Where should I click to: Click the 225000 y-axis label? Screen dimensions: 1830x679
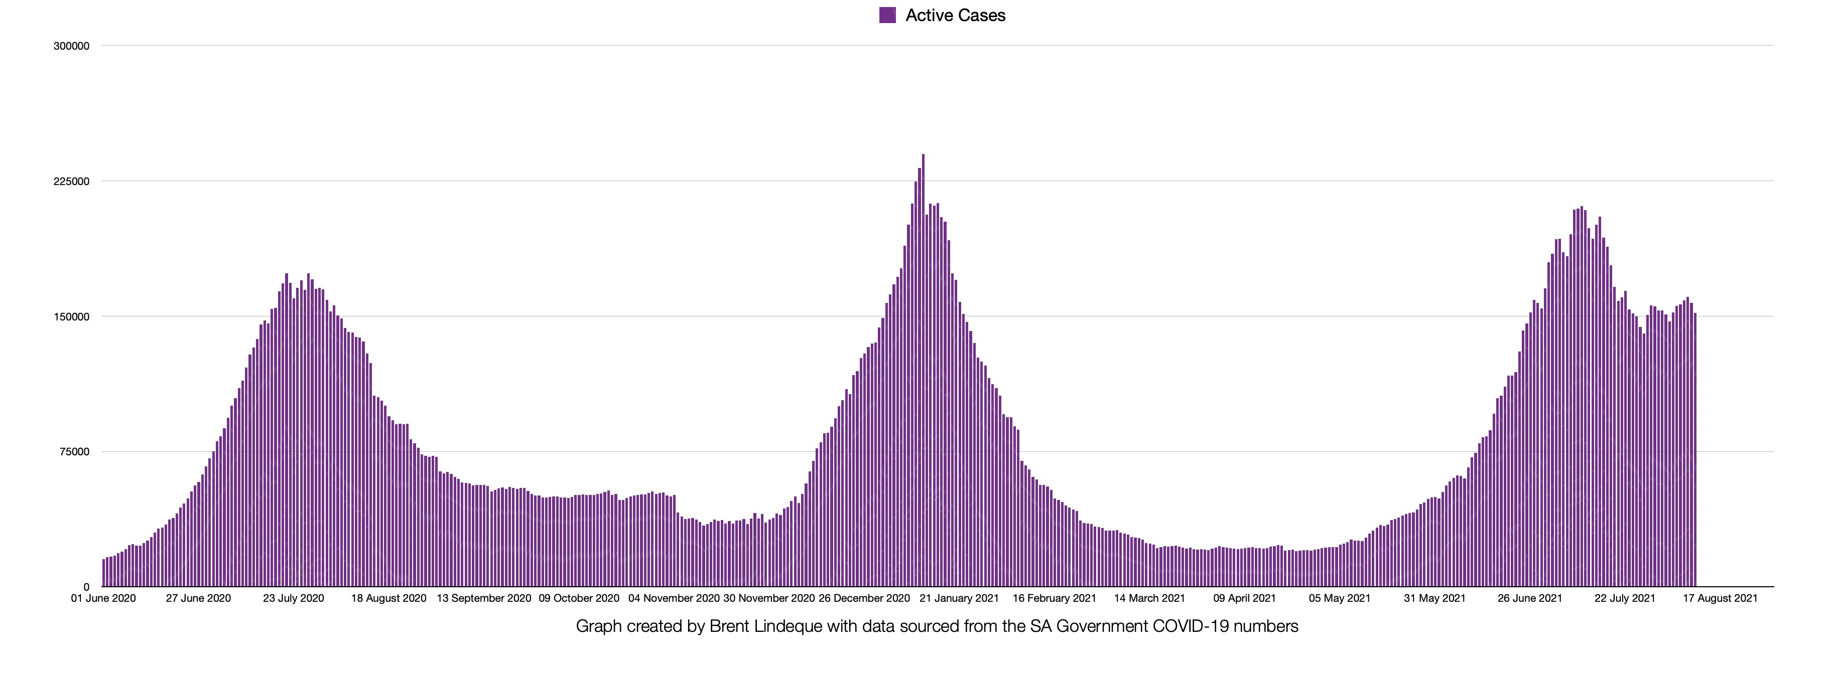[72, 182]
